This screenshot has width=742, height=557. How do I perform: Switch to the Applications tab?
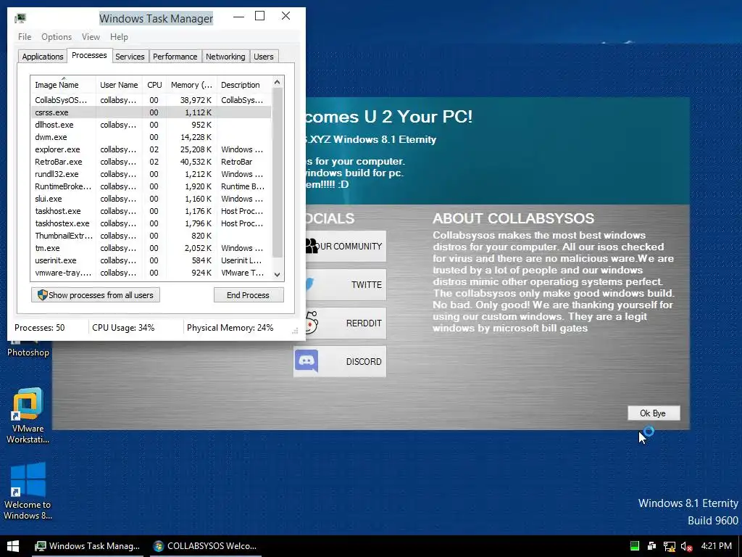click(43, 57)
